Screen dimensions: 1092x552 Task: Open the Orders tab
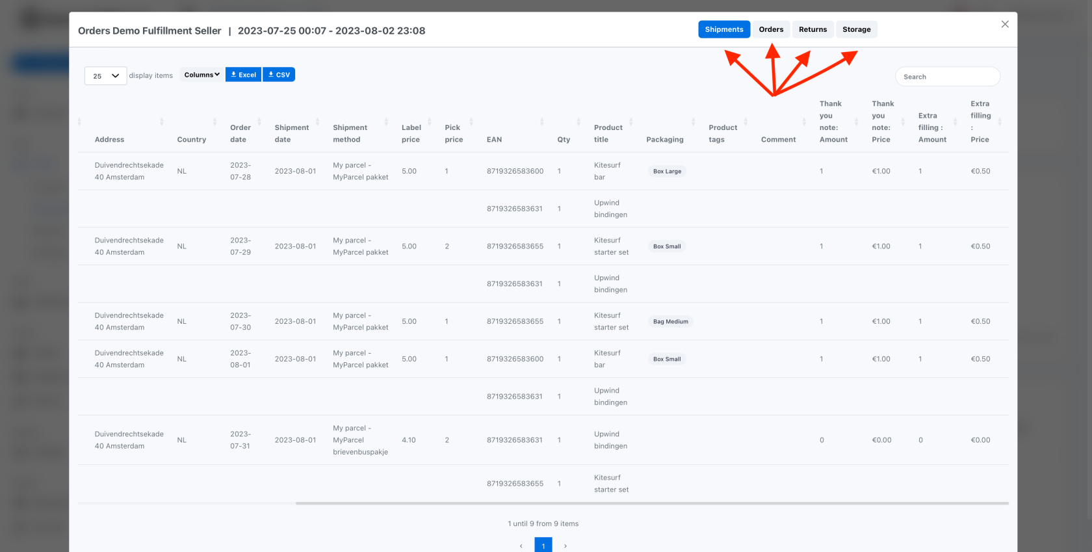click(x=771, y=29)
